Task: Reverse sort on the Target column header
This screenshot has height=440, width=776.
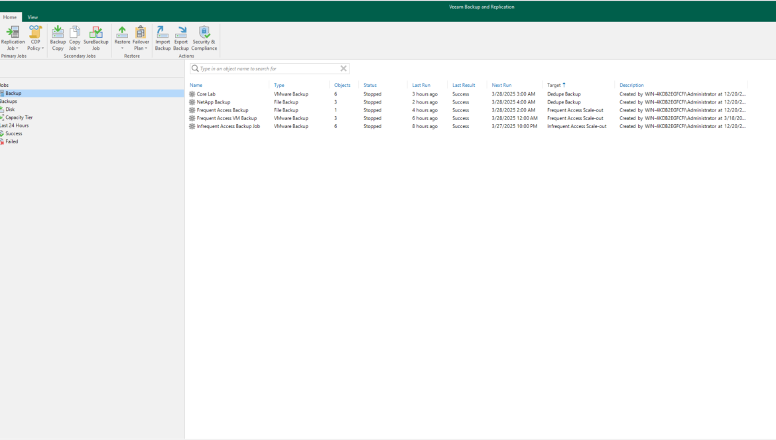Action: click(x=556, y=85)
